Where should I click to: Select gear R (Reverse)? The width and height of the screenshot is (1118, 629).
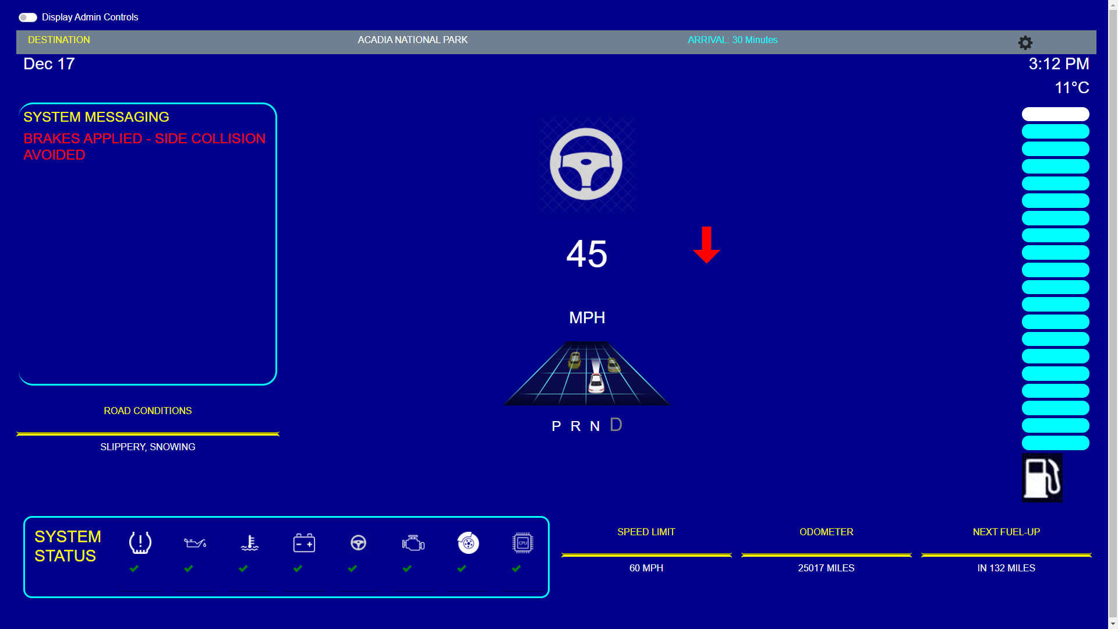(575, 426)
